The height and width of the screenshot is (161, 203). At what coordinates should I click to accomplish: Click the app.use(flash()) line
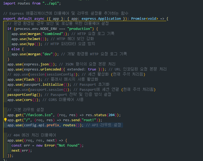coord(53,79)
